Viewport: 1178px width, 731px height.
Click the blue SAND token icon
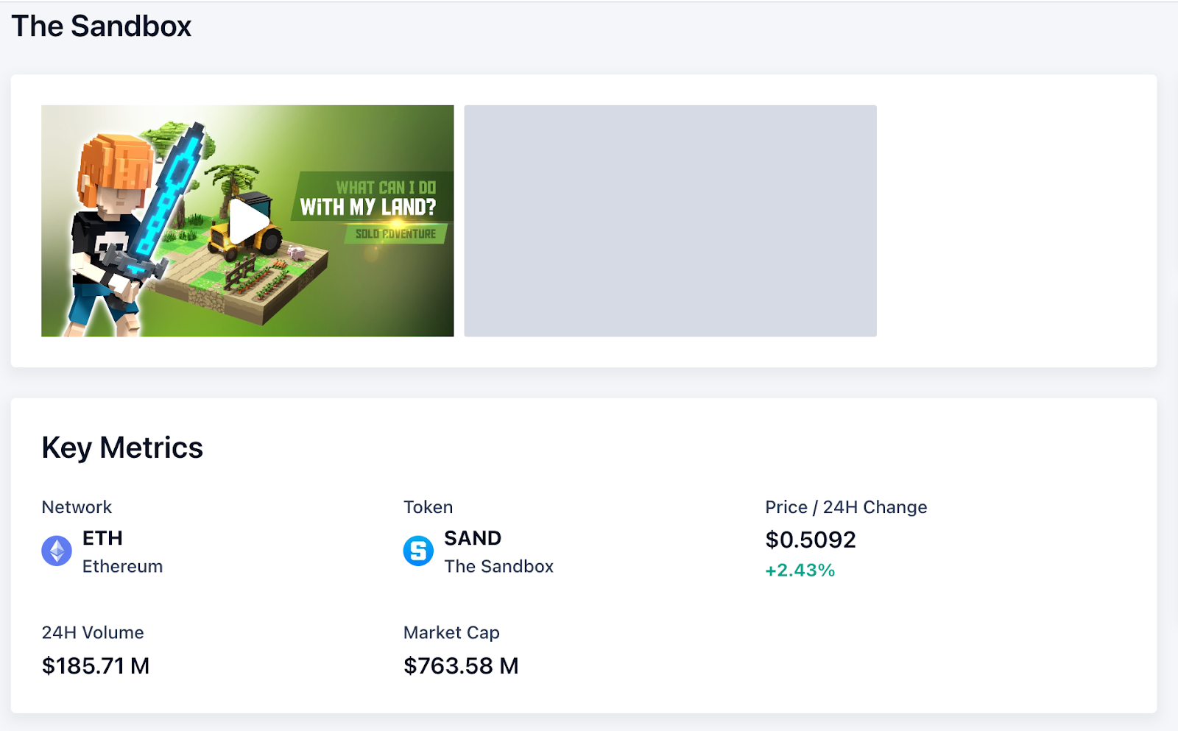point(418,551)
